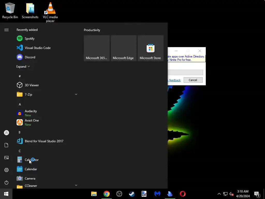Expand the Start hamburger menu
This screenshot has width=265, height=199.
[6, 30]
